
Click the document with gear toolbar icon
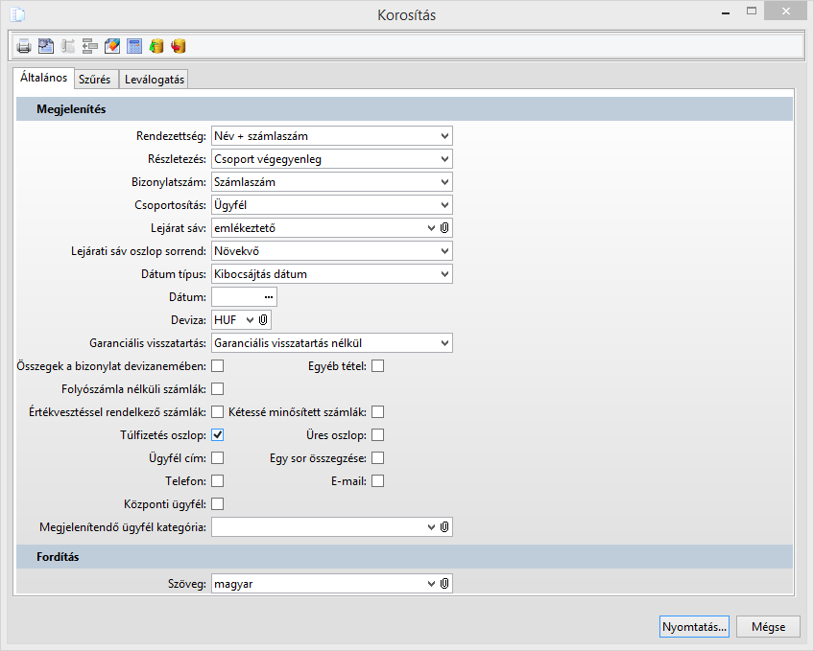(x=46, y=45)
